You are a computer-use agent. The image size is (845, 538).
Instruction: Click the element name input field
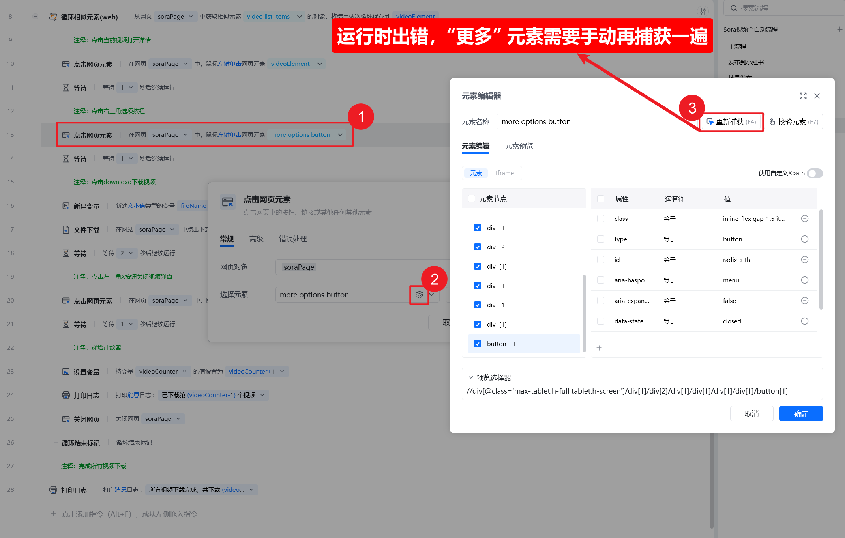click(596, 122)
